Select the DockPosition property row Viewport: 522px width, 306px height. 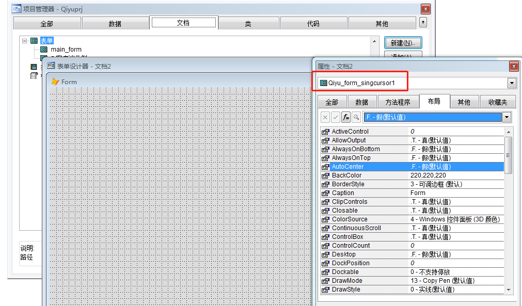point(413,263)
